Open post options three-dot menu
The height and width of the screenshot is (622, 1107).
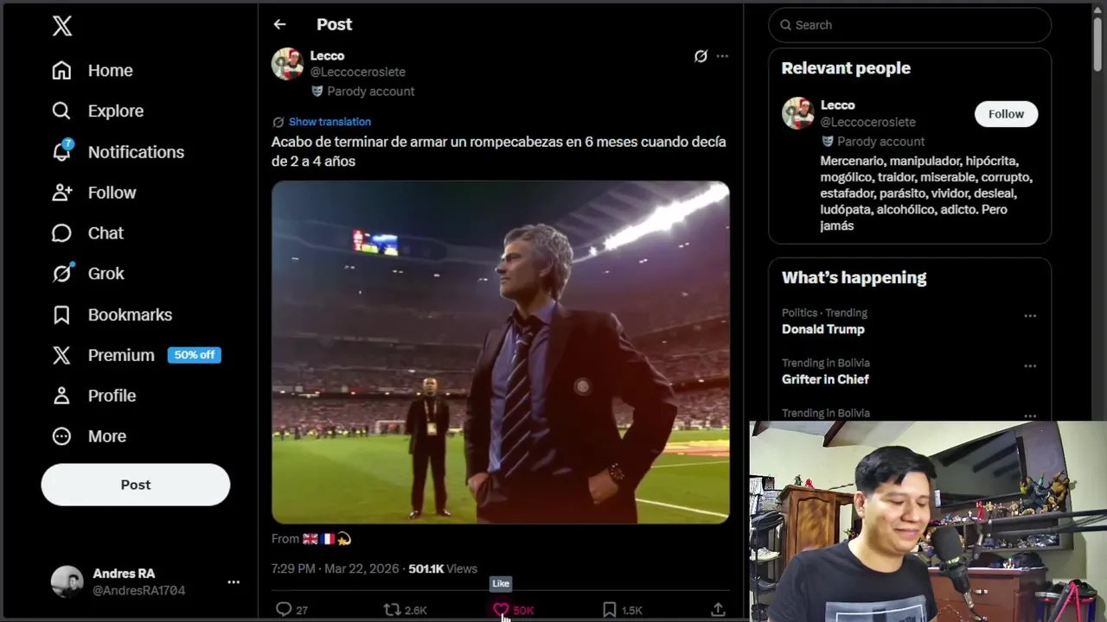point(722,56)
